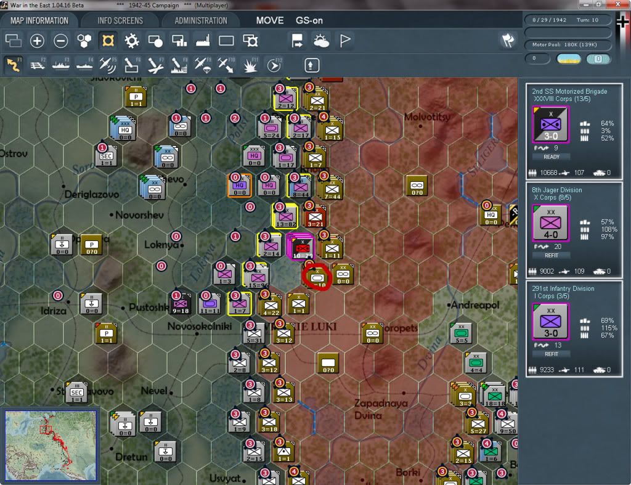Click the X Corps (8/5) link
The height and width of the screenshot is (485, 631).
(552, 198)
